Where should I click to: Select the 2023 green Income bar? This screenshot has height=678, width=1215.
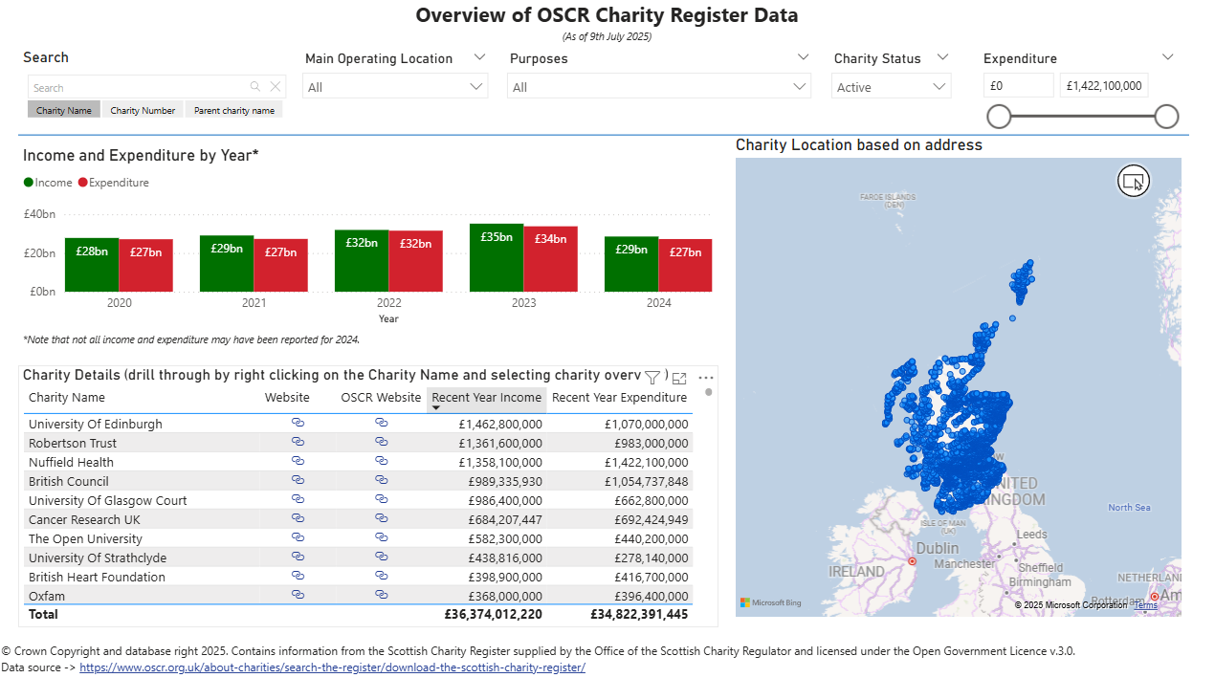coord(497,258)
